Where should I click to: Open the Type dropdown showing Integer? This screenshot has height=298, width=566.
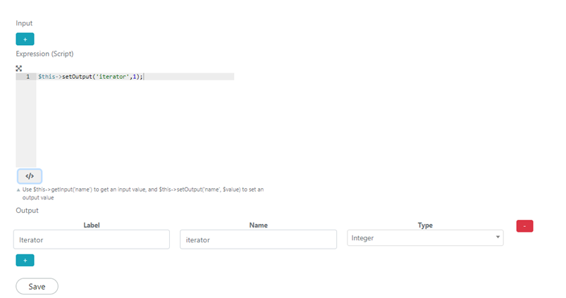point(425,237)
